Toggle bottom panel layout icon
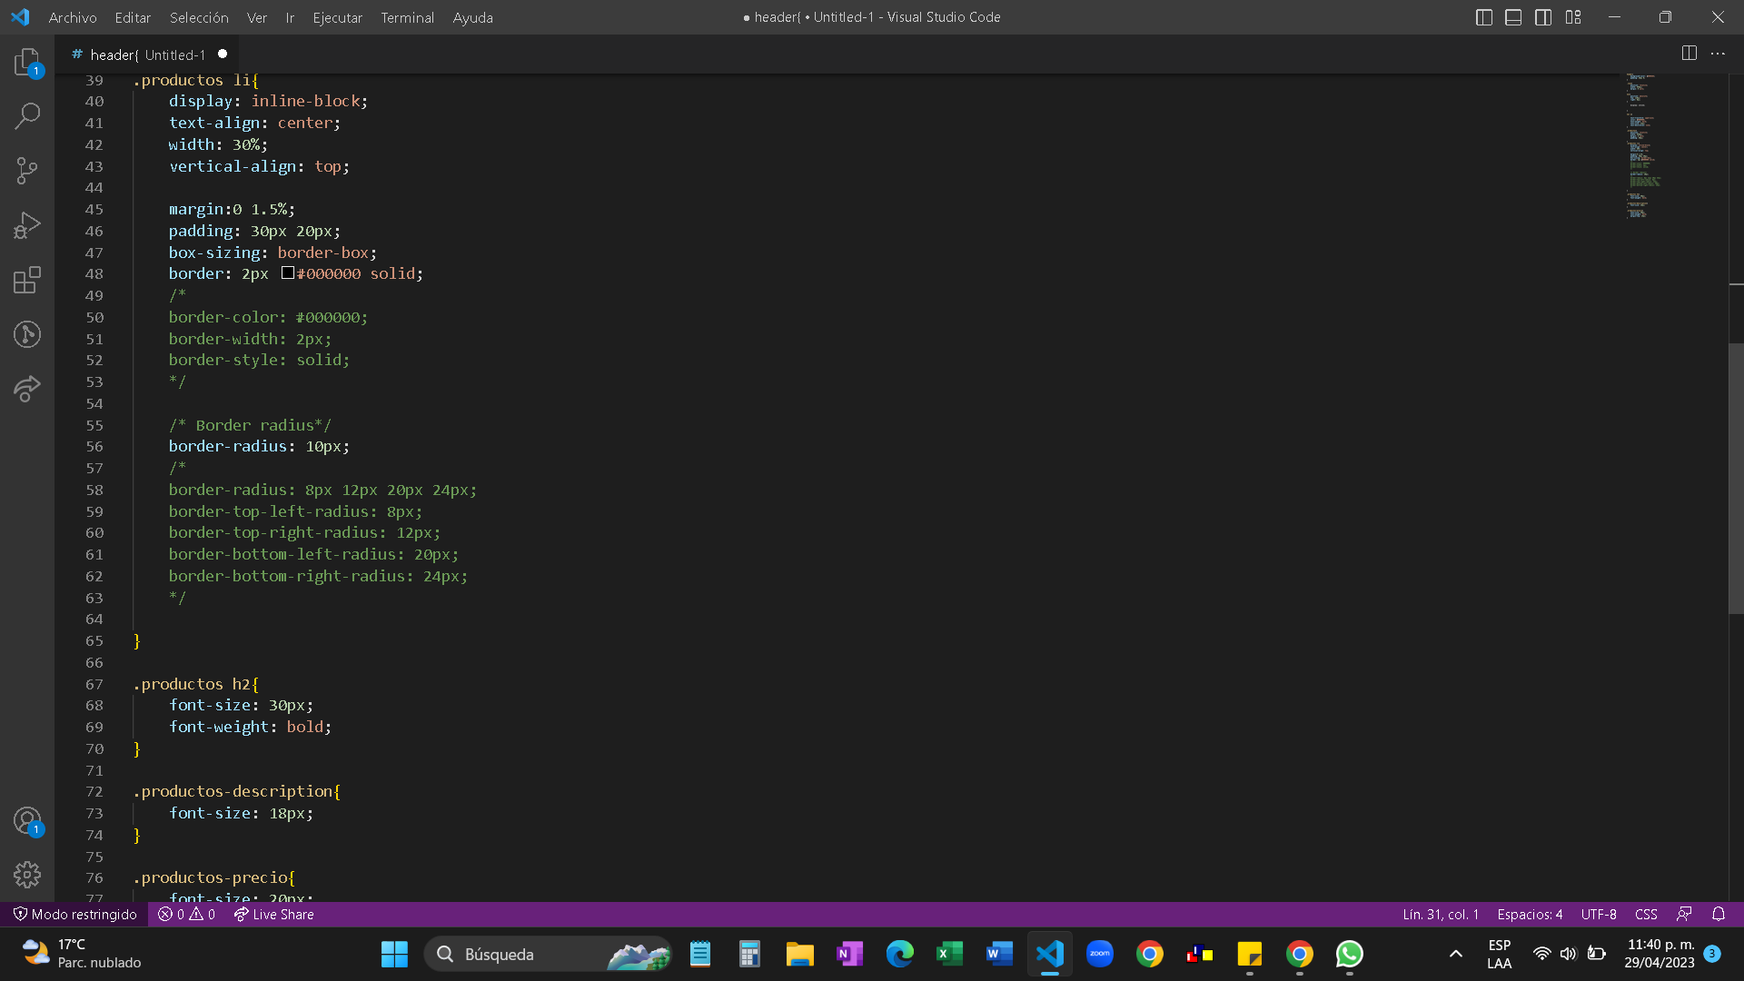Screen dimensions: 1744x981 (x=1513, y=17)
